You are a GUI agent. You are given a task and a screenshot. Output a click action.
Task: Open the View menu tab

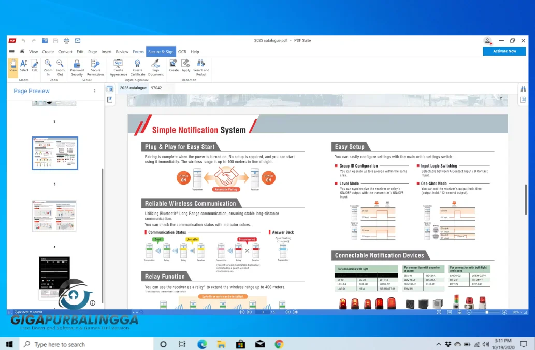pyautogui.click(x=34, y=52)
